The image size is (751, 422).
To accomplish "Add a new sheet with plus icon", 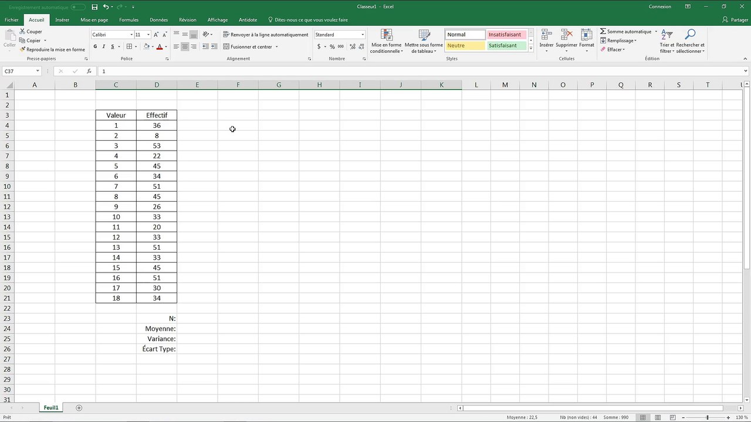I will [79, 407].
